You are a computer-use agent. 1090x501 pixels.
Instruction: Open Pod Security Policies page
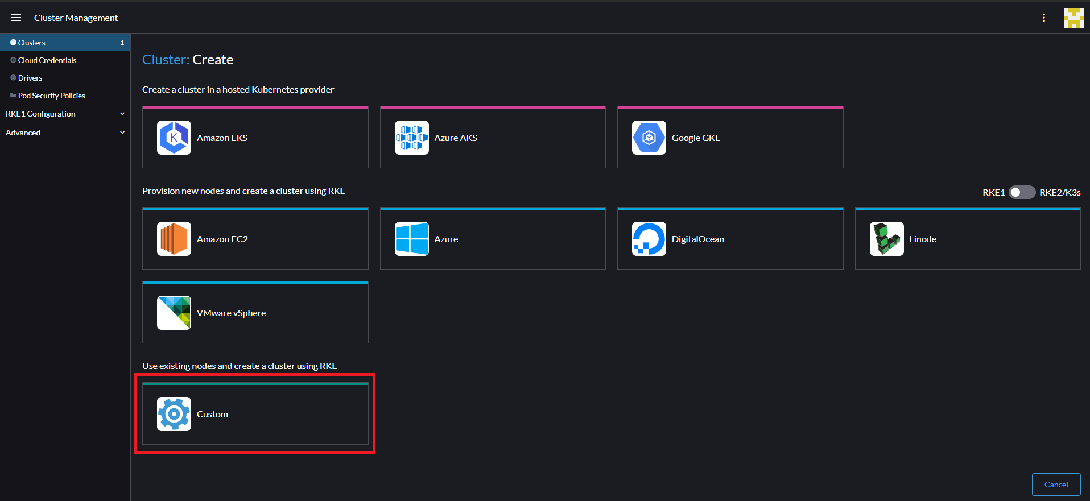52,96
